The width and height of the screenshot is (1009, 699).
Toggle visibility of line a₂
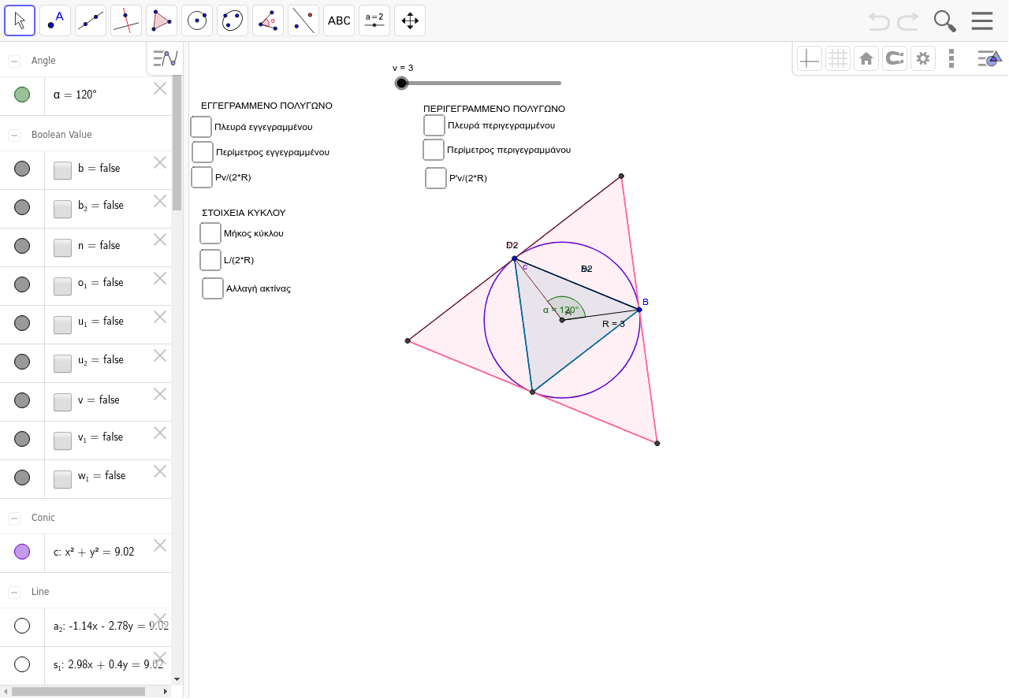click(x=22, y=626)
